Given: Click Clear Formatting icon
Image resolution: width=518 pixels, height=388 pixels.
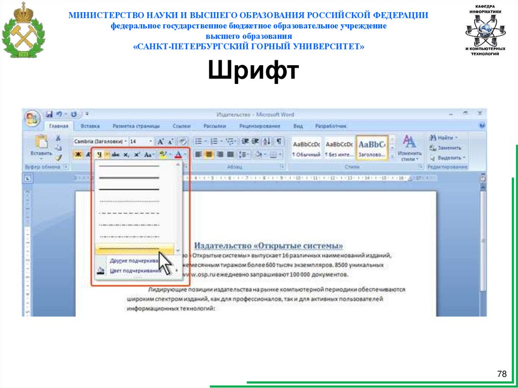Looking at the screenshot, I should tap(182, 142).
